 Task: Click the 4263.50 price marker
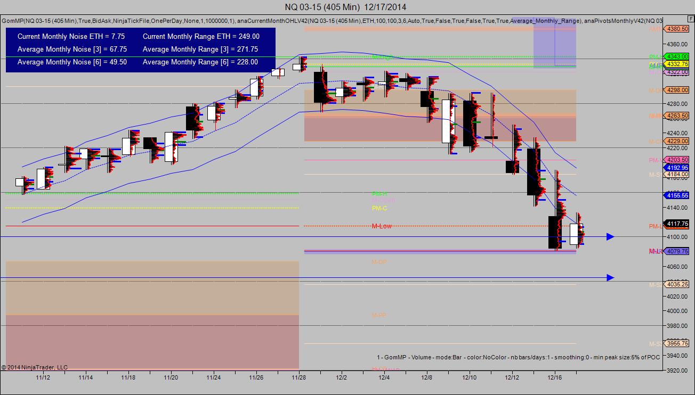pyautogui.click(x=677, y=116)
